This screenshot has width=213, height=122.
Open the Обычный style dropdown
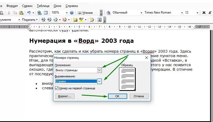pos(141,13)
